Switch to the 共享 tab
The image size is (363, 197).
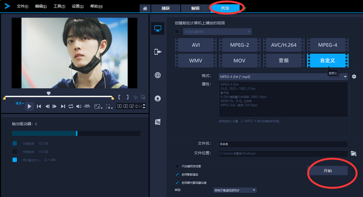[225, 8]
